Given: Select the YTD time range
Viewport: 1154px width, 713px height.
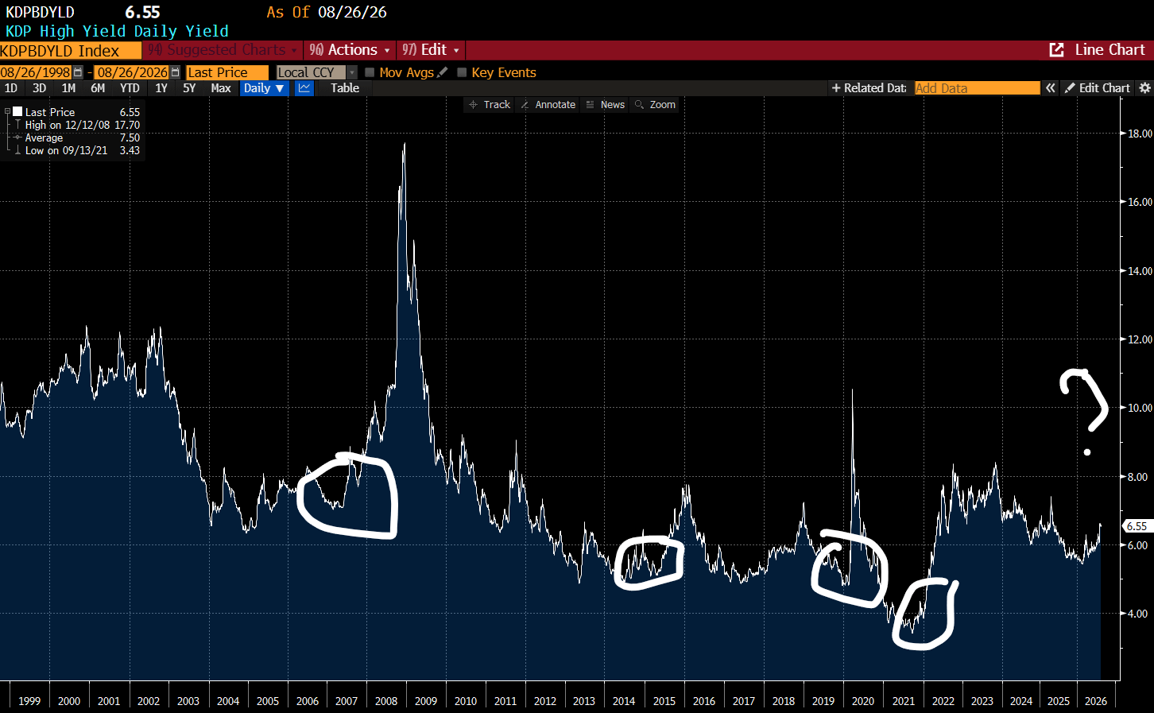Looking at the screenshot, I should (130, 88).
